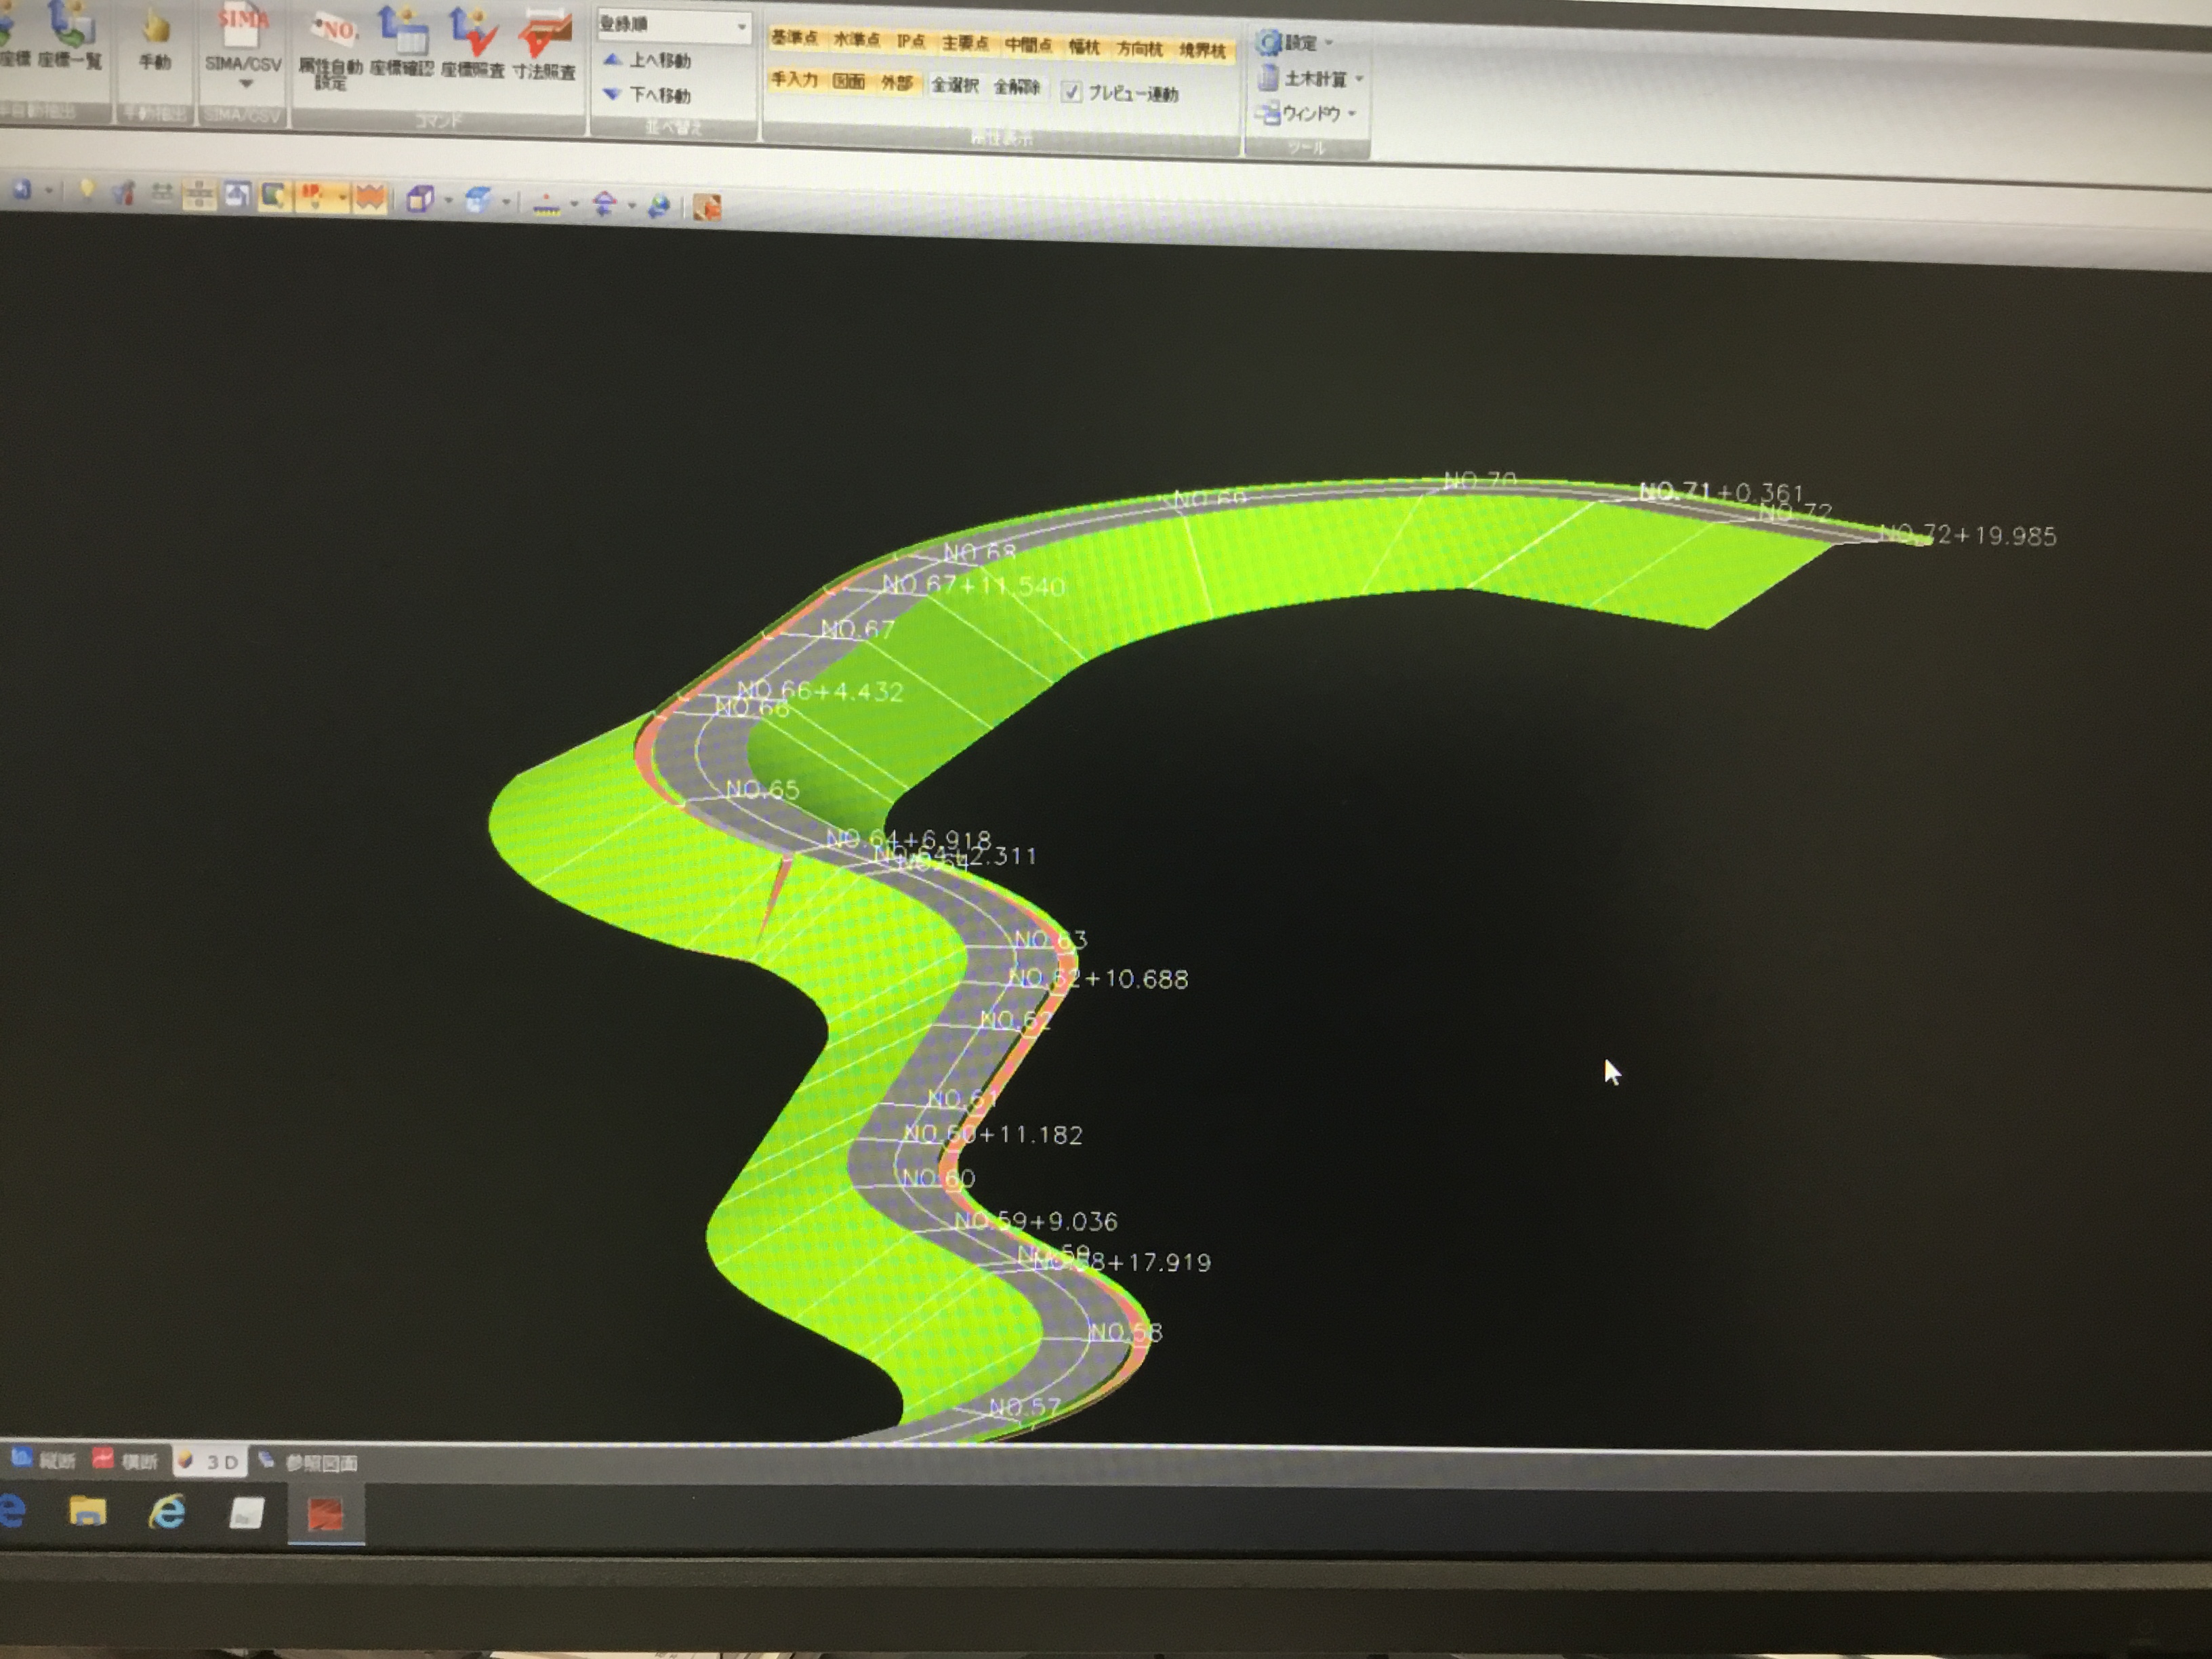The height and width of the screenshot is (1659, 2212).
Task: Toggle the 方向杭 attribute filter
Action: coord(1140,49)
